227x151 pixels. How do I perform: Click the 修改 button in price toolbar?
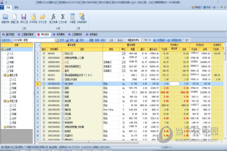click(103, 40)
